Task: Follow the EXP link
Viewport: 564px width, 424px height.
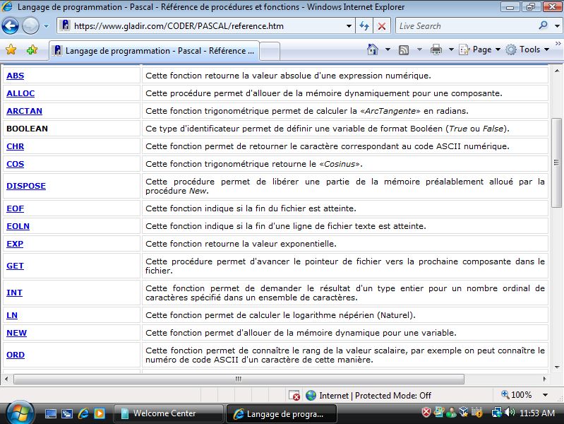Action: click(15, 244)
